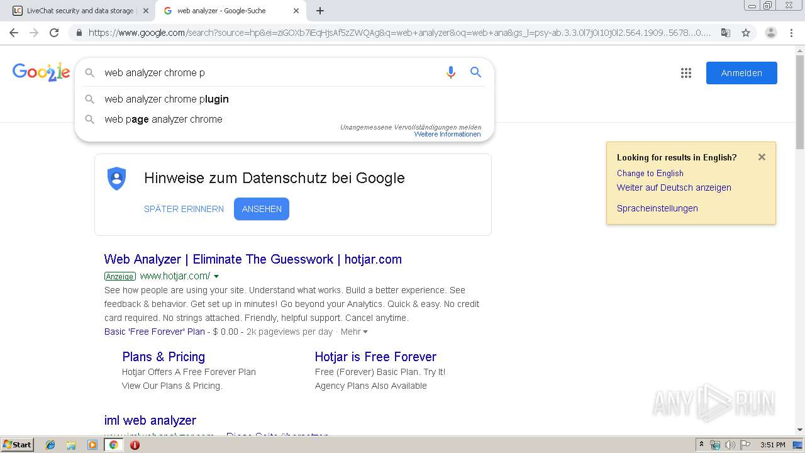
Task: Open the volume tray icon
Action: pyautogui.click(x=730, y=445)
